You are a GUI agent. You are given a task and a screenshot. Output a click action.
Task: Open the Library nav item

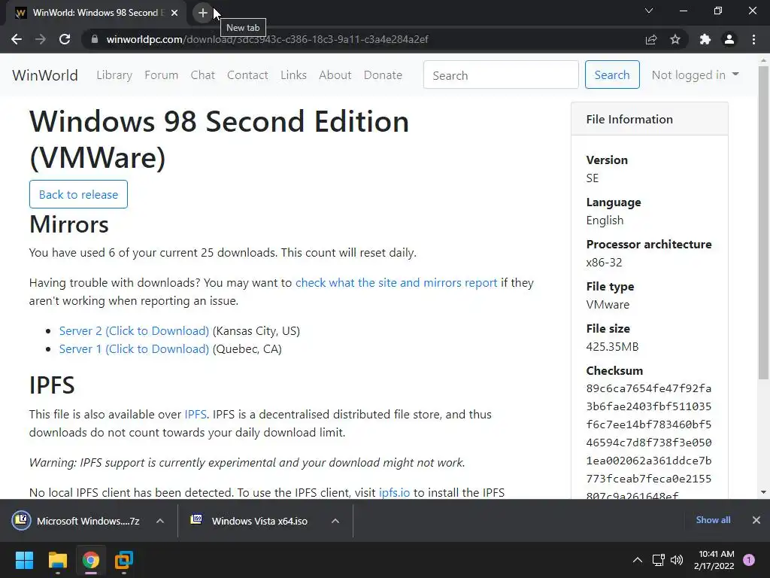click(114, 75)
